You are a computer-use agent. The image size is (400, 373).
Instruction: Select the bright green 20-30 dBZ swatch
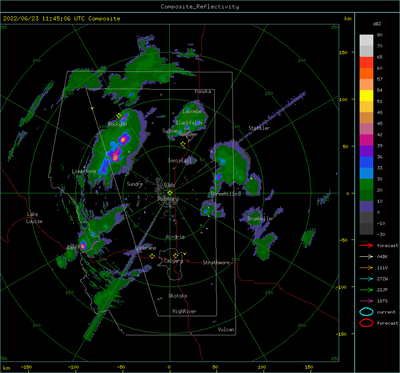click(366, 185)
